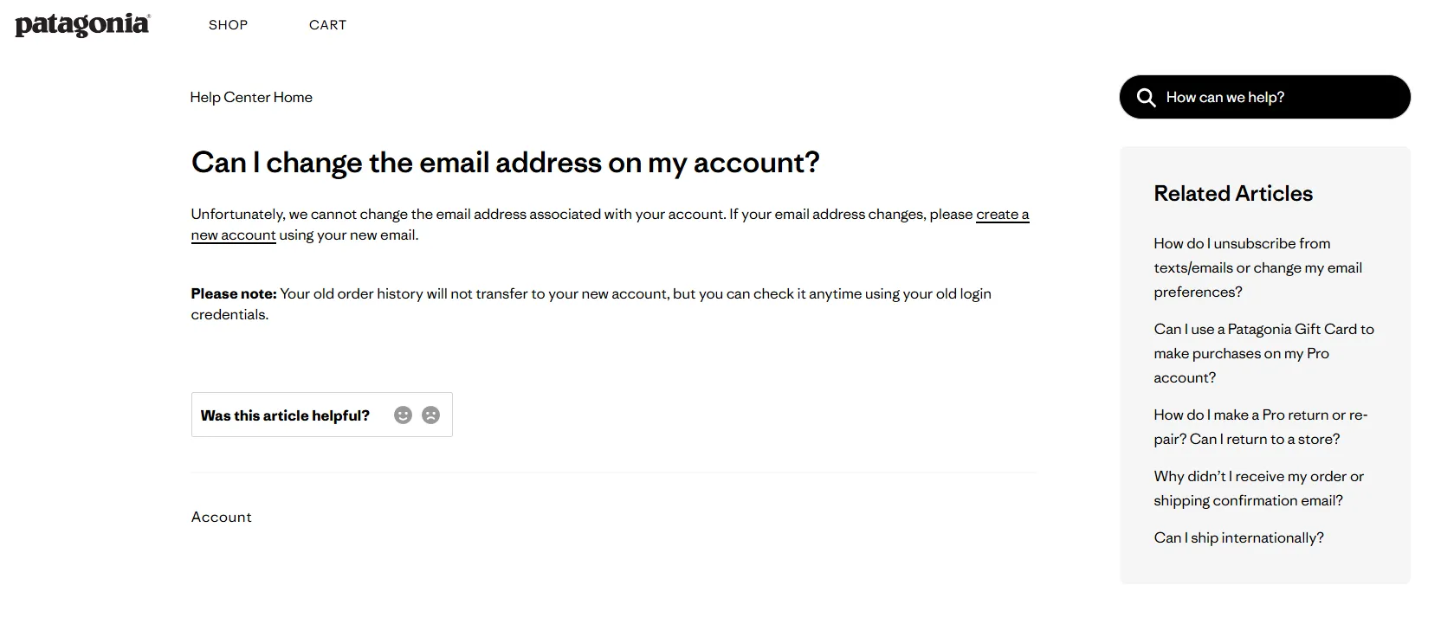The width and height of the screenshot is (1441, 624).
Task: Open the Patagonia Gift Card Pro account article
Action: [1263, 353]
